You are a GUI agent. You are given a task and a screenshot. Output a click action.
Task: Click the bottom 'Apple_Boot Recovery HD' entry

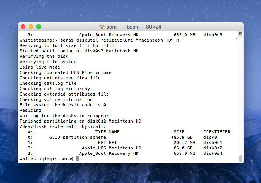click(x=109, y=153)
